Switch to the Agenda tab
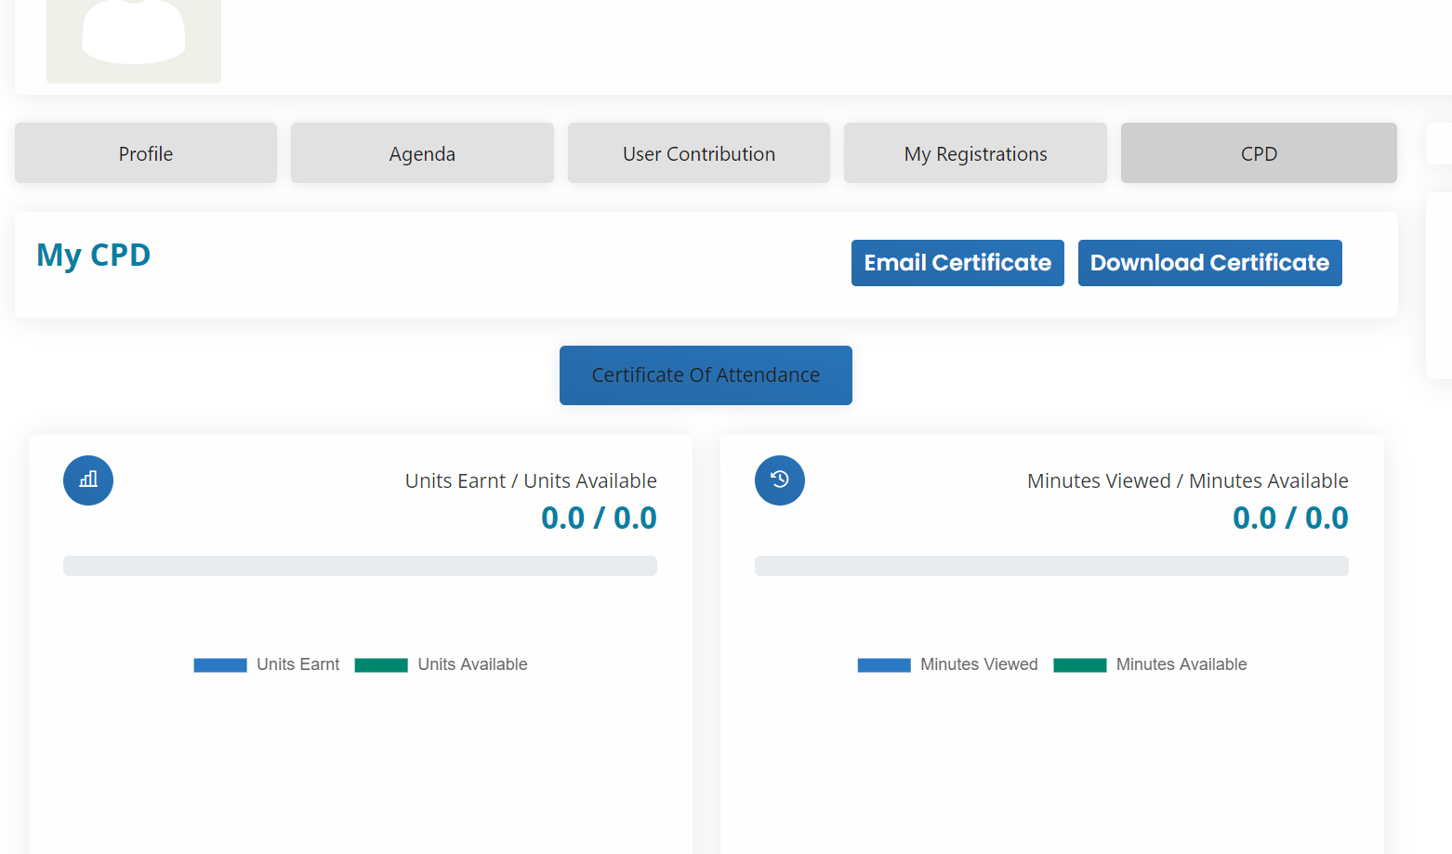This screenshot has width=1452, height=854. point(422,153)
